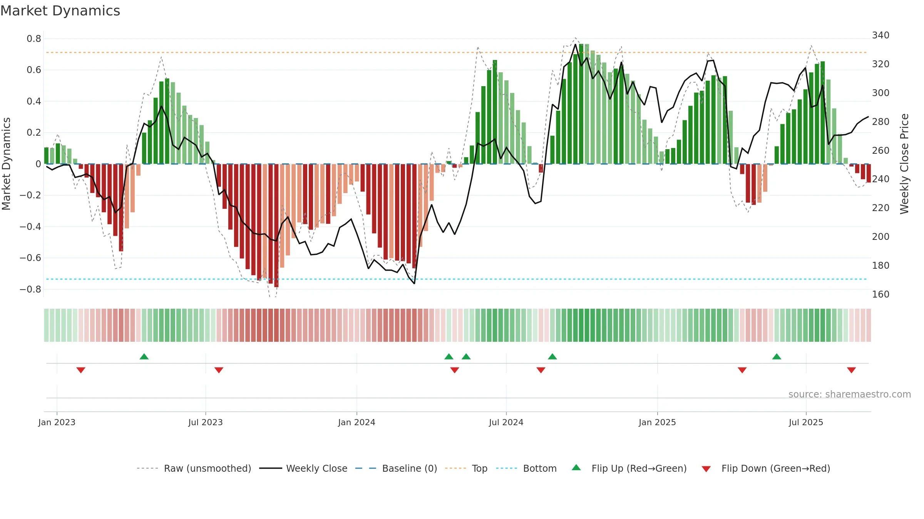Select the rightmost of the two adjacent green markers before Jul 2024
Viewport: 924px width, 519px height.
point(466,356)
